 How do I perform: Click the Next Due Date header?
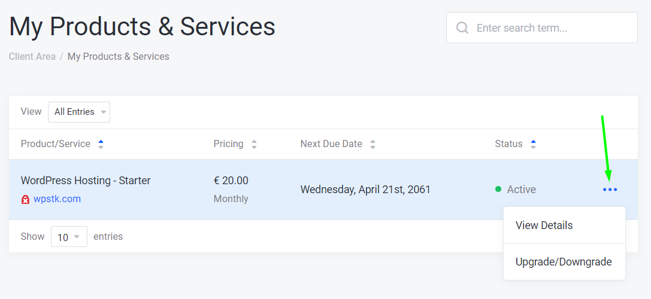(x=331, y=144)
